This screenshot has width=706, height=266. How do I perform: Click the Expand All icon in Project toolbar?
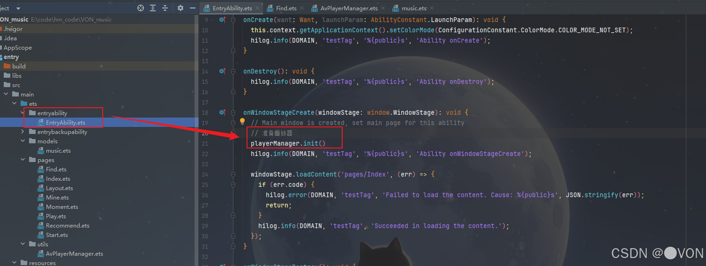(x=153, y=8)
